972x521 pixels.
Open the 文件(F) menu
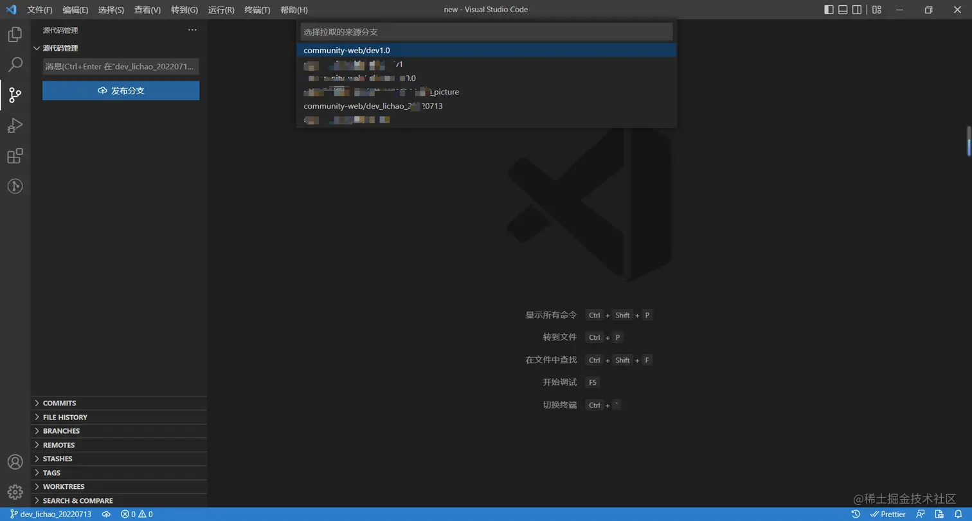pos(40,10)
